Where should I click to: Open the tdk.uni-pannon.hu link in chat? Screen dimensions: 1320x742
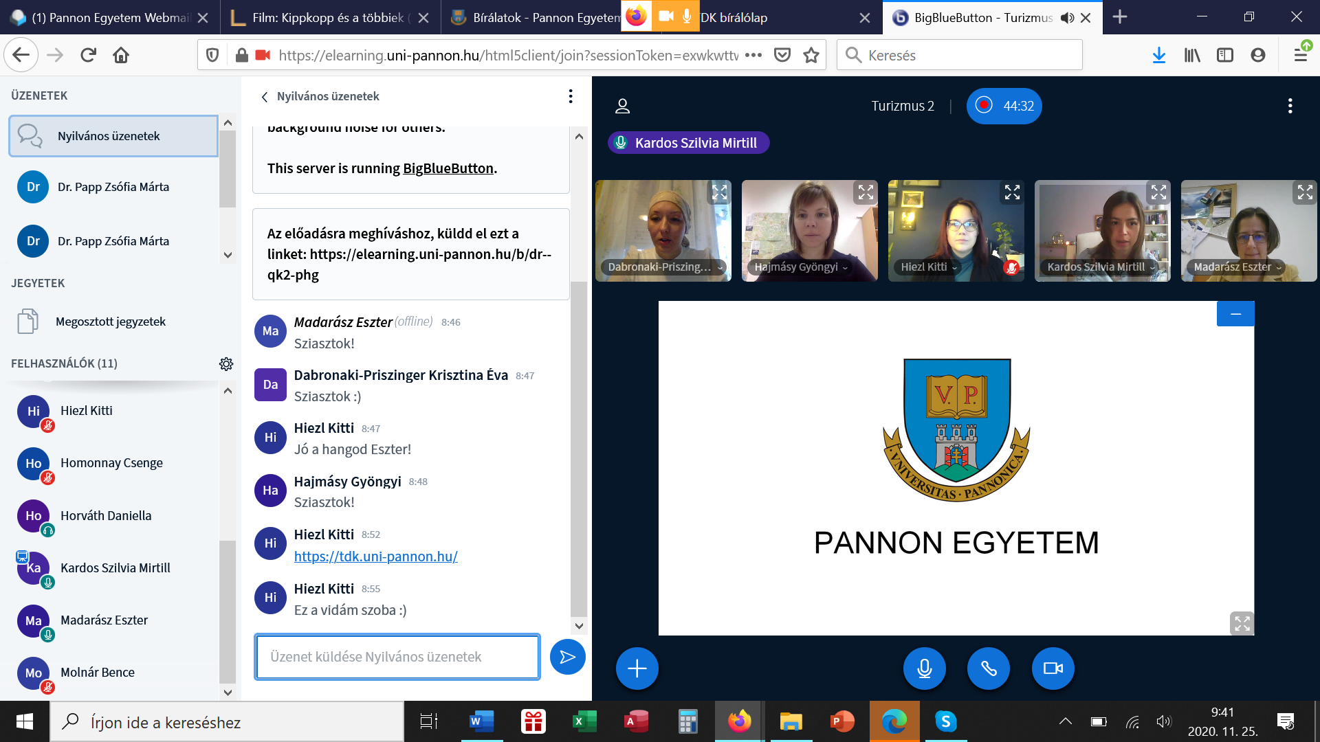[375, 556]
